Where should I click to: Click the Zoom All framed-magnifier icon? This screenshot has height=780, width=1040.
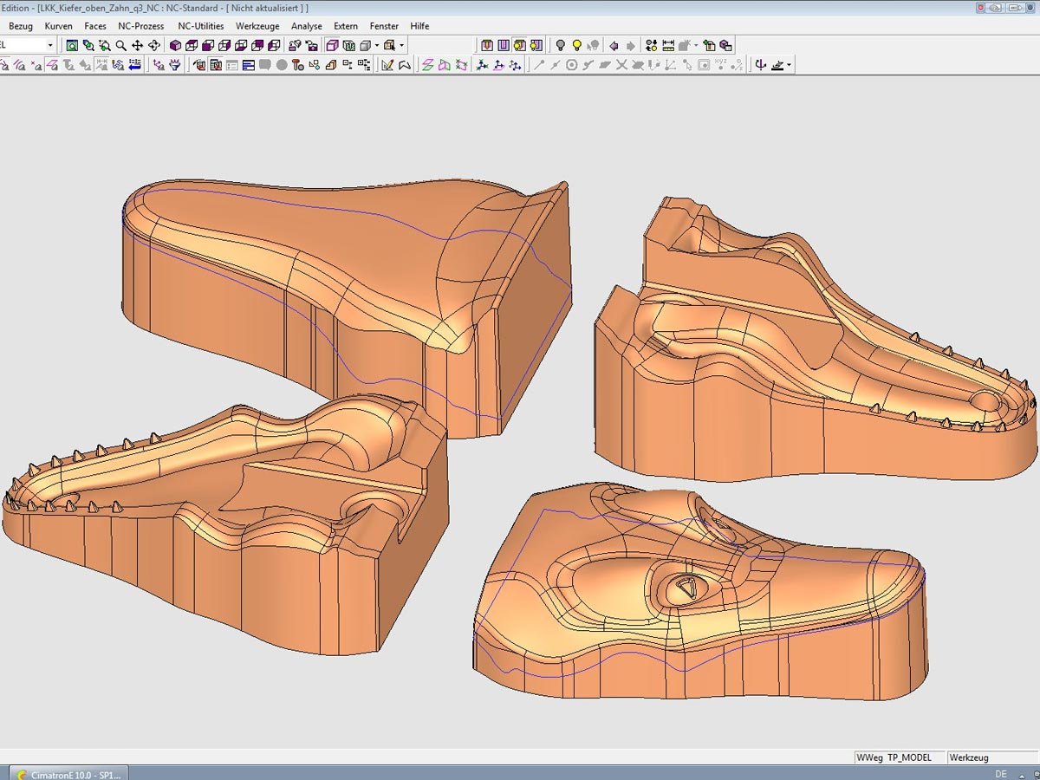[x=72, y=45]
